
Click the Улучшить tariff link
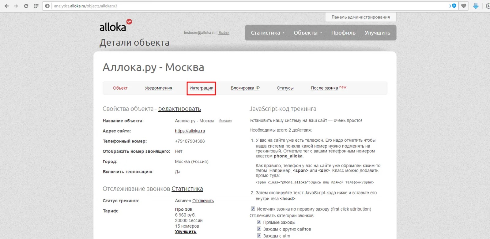[x=186, y=232]
